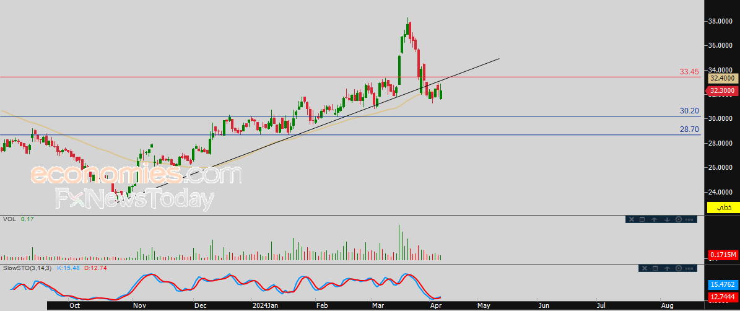Click the Feb label on time axis
This screenshot has height=311, width=740.
(321, 306)
